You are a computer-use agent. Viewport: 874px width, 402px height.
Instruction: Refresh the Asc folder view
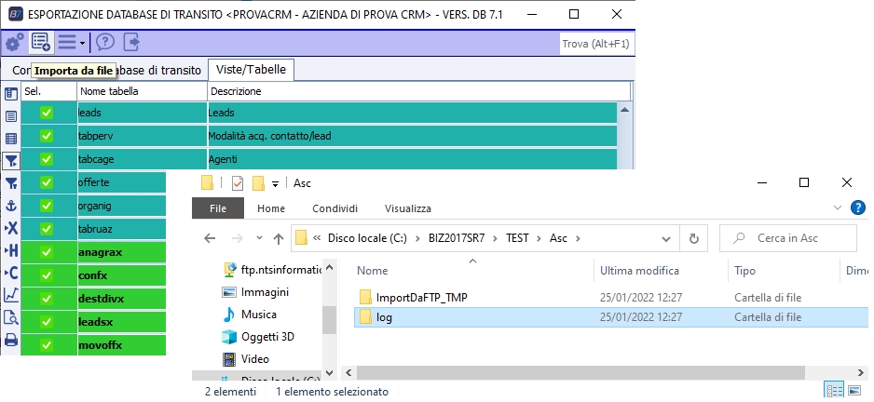click(692, 238)
